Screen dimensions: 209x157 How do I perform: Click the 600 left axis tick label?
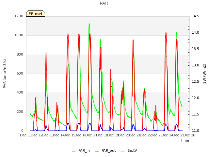[x=20, y=73]
